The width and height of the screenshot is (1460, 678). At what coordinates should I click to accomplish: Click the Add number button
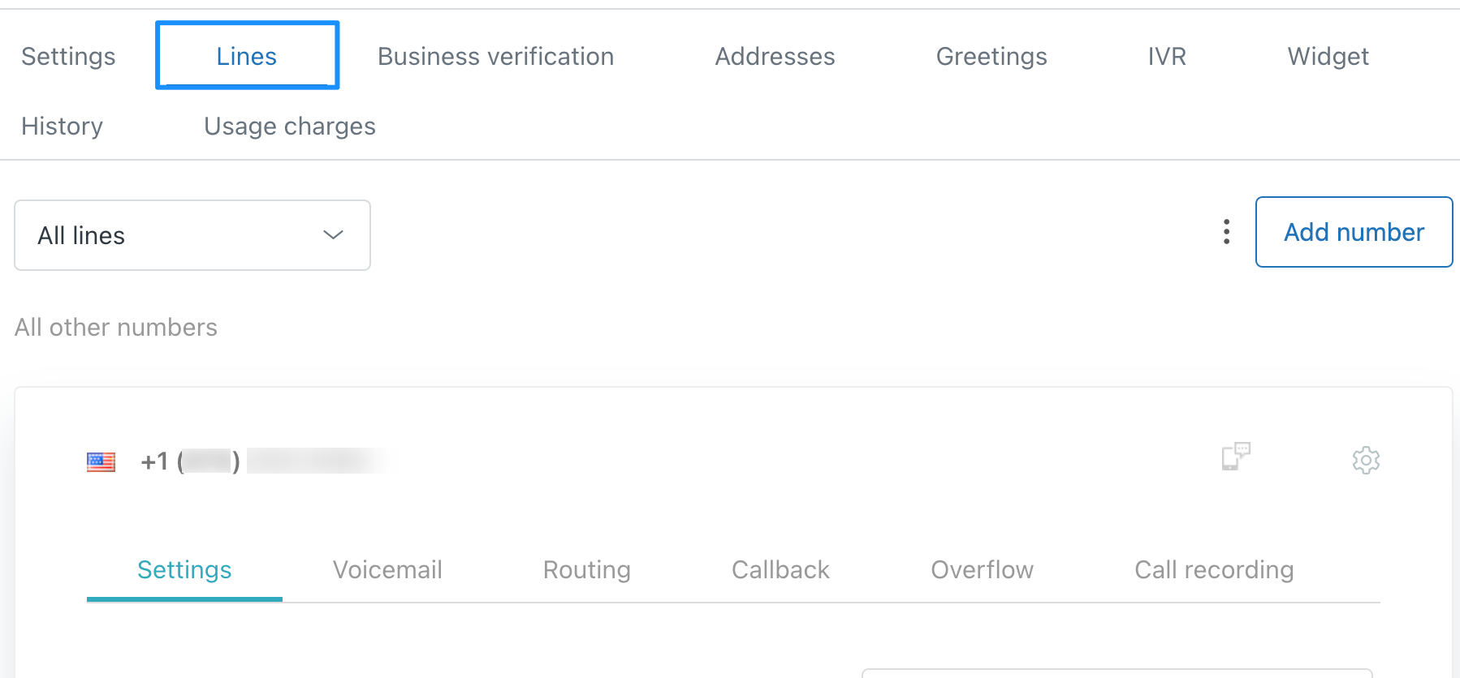click(x=1354, y=232)
